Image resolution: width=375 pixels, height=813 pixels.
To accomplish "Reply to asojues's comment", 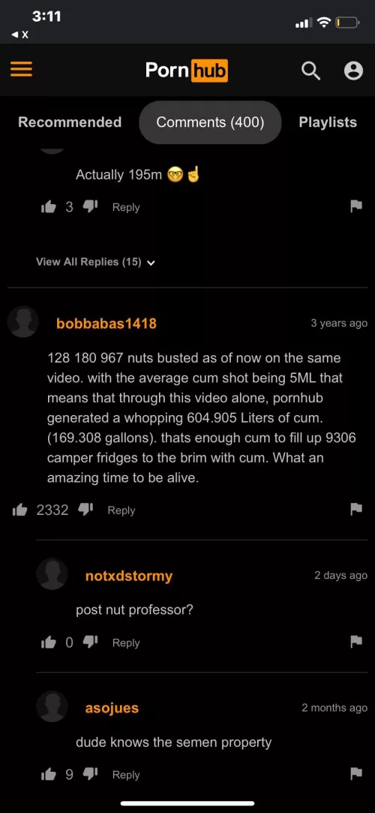I will [x=126, y=775].
